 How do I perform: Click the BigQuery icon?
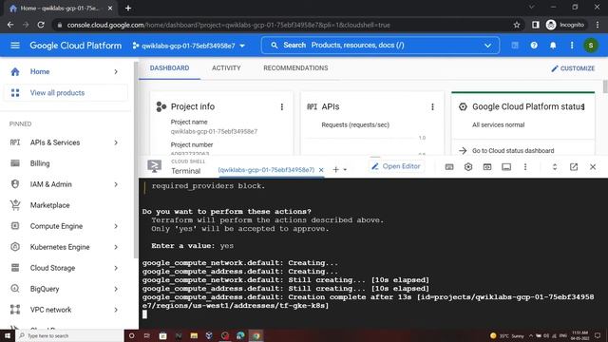(x=15, y=289)
